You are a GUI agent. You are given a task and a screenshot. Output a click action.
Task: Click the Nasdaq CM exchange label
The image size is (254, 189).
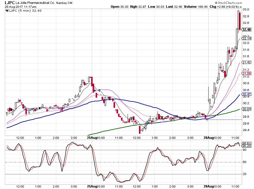point(64,3)
